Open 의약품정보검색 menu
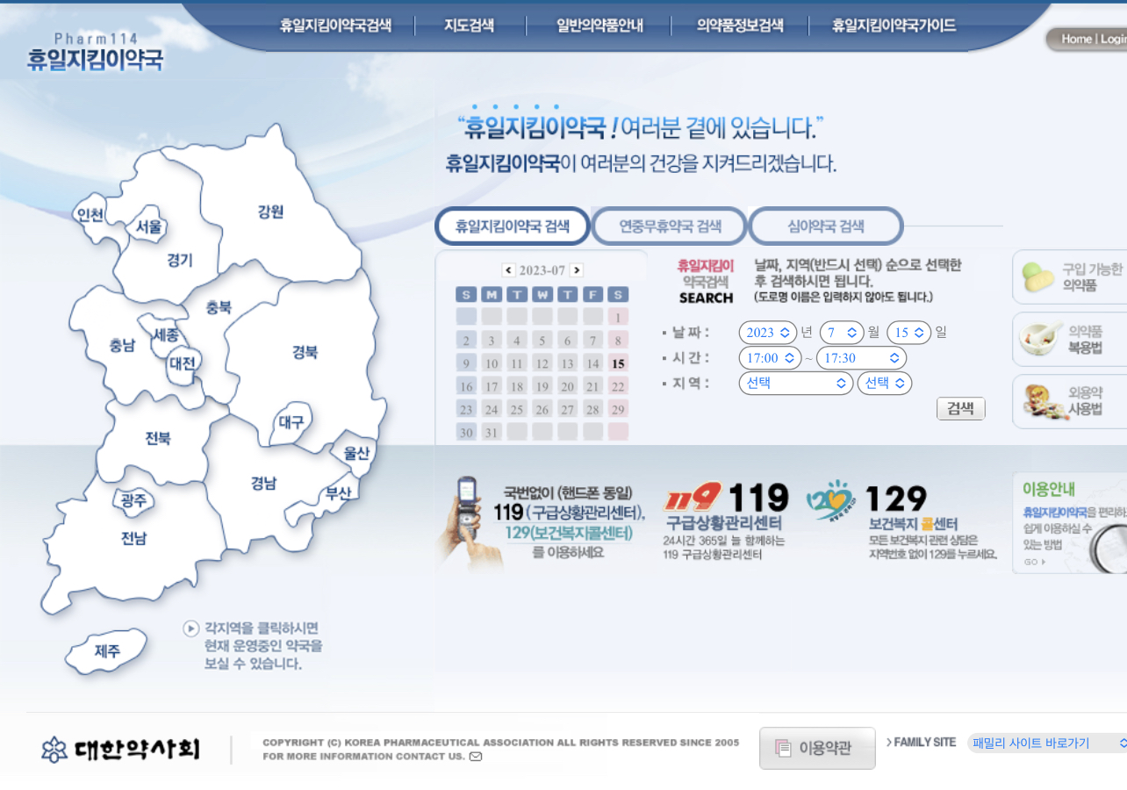The height and width of the screenshot is (790, 1127). tap(740, 25)
